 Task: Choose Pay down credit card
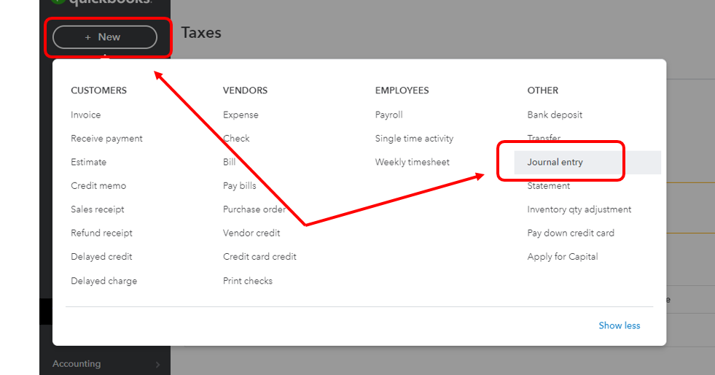(x=571, y=233)
